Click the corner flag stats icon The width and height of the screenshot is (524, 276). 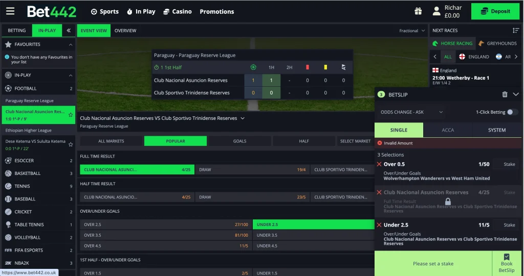click(x=343, y=67)
